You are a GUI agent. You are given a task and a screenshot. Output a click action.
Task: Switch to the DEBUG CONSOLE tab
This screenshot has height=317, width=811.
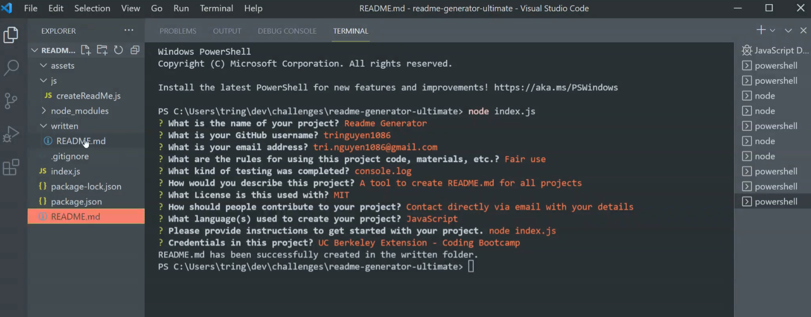pos(287,31)
